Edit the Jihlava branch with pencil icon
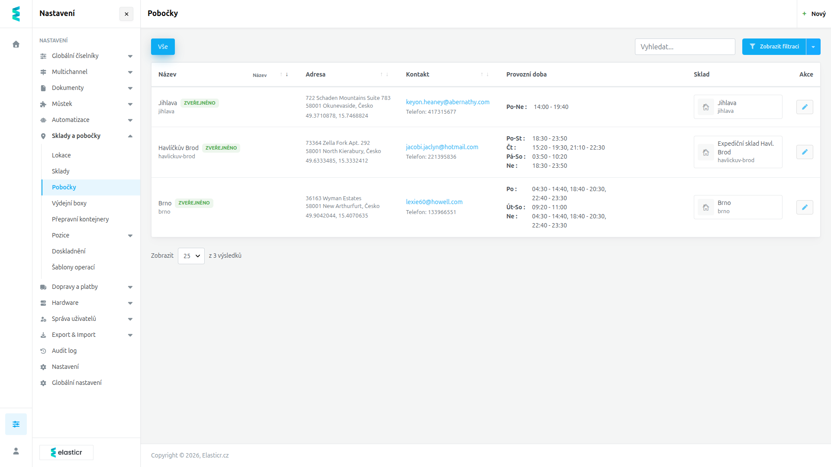 tap(805, 107)
